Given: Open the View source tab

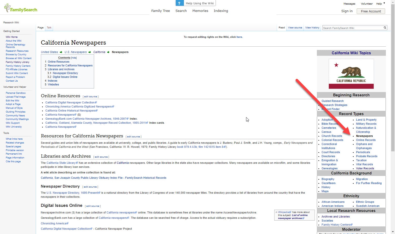Looking at the screenshot, I should point(295,28).
